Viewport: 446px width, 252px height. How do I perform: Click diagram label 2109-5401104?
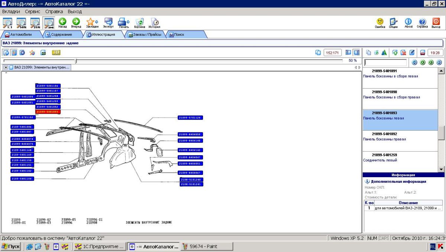coord(23,179)
